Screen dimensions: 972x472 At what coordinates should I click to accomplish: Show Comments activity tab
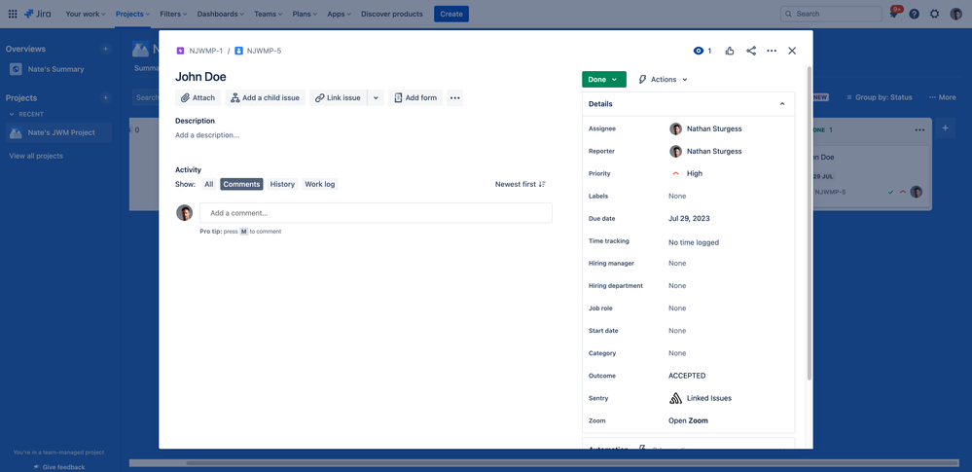pos(241,184)
